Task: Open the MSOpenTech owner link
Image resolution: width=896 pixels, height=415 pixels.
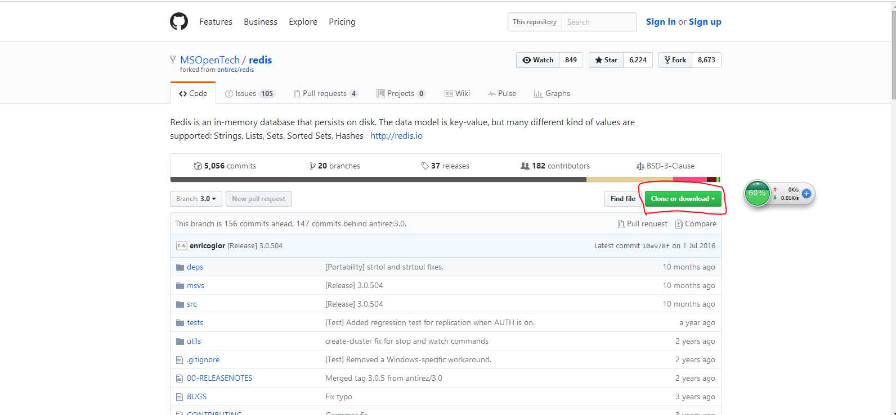Action: point(210,60)
